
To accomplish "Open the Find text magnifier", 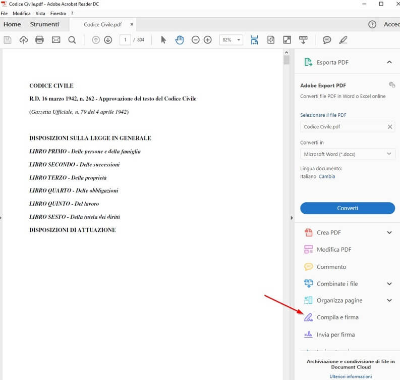I will (72, 40).
